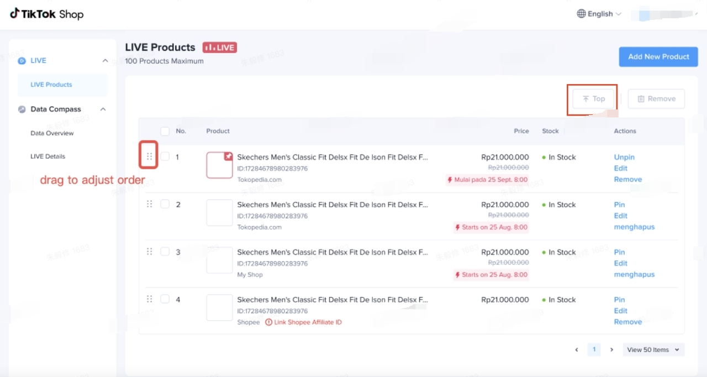
Task: Open the View 50 Items dropdown
Action: pyautogui.click(x=653, y=350)
